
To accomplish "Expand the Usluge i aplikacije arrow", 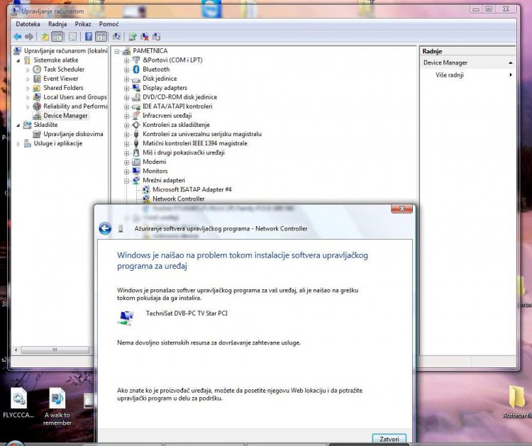I will 18,144.
